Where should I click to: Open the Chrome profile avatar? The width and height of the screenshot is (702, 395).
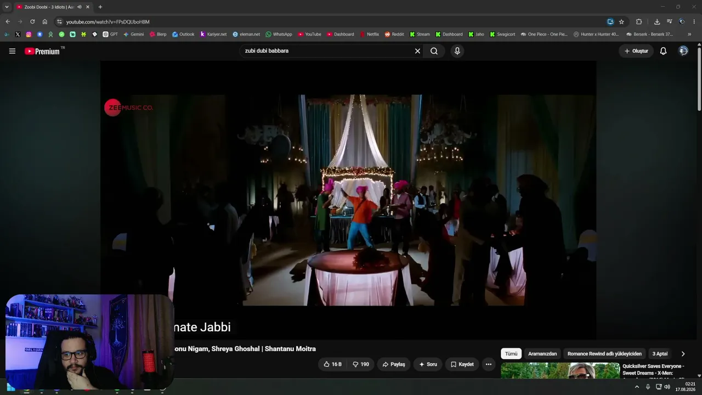(682, 22)
